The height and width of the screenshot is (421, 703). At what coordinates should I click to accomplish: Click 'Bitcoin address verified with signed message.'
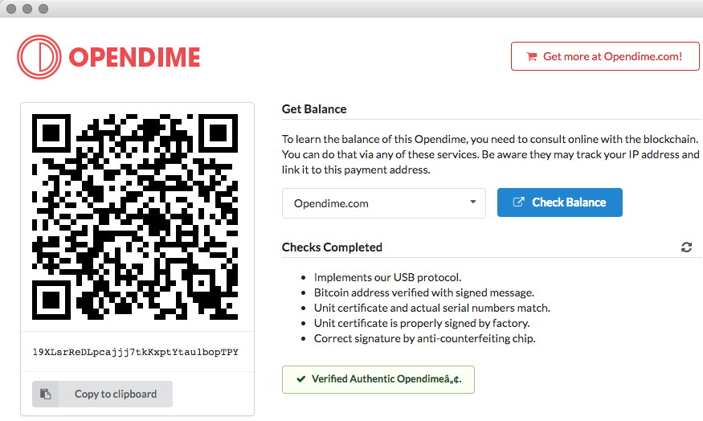click(x=424, y=292)
